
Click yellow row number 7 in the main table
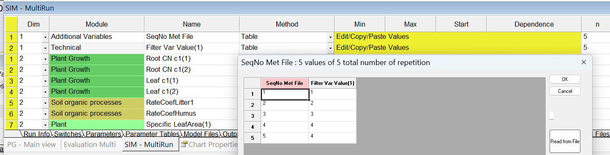point(11,125)
